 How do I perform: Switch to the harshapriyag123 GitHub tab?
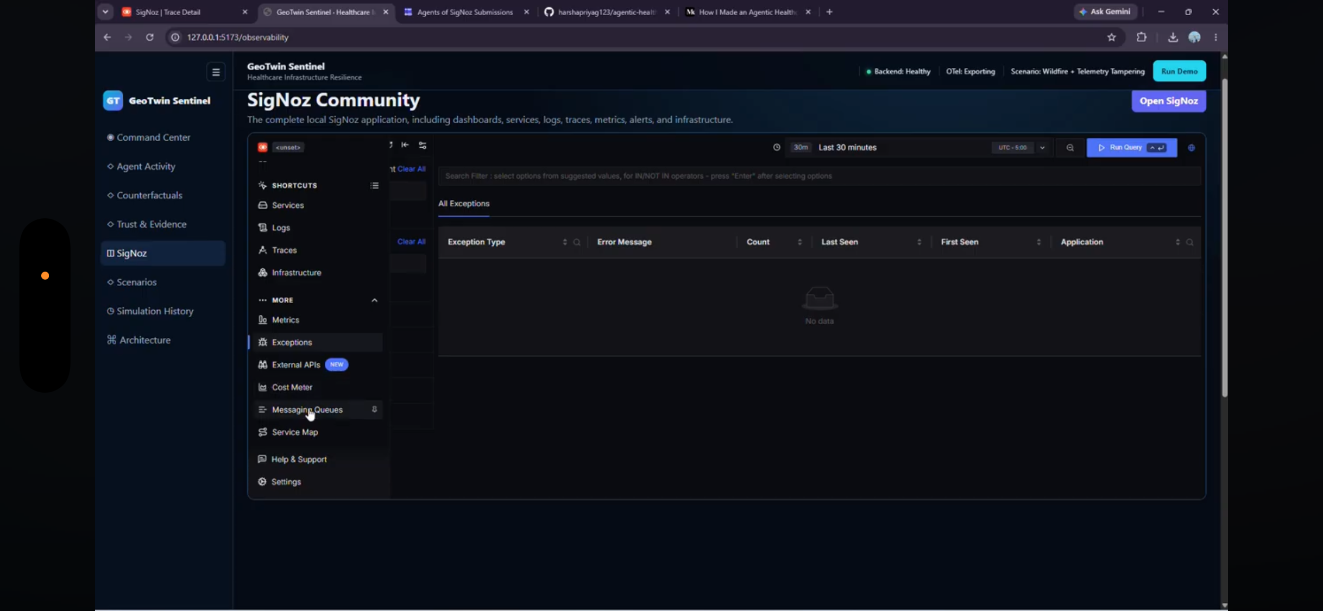pyautogui.click(x=607, y=12)
